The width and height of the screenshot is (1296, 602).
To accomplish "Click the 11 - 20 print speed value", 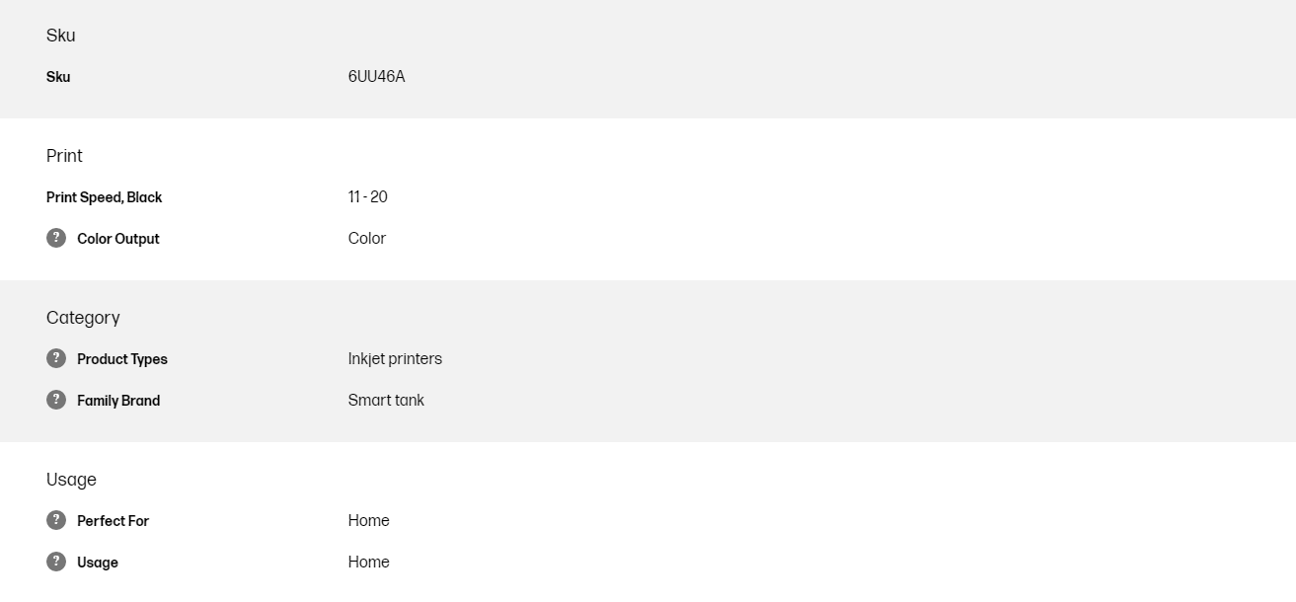I will 367,197.
